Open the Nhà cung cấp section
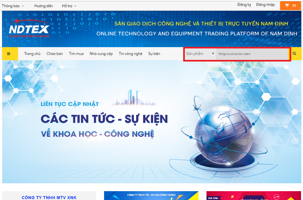303x200 pixels. pyautogui.click(x=101, y=54)
